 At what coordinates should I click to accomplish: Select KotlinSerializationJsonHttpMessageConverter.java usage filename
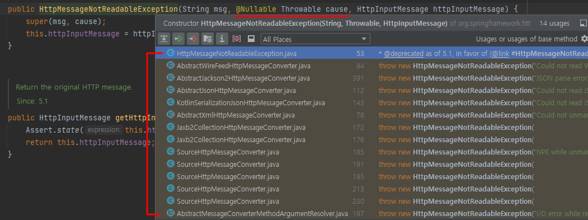(251, 103)
